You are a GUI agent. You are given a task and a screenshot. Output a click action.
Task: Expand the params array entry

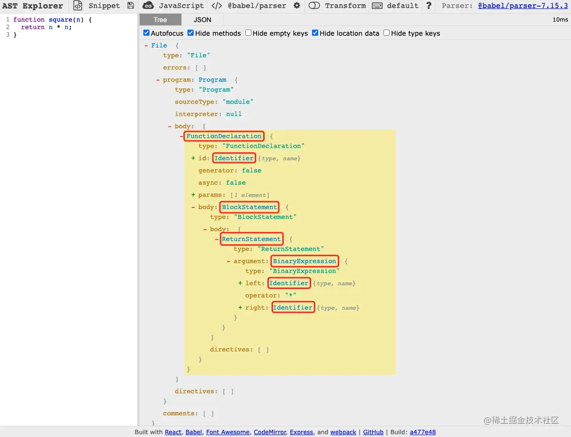tap(193, 195)
